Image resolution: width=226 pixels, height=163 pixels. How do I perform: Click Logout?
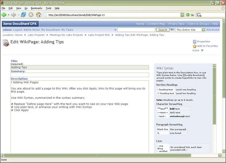pyautogui.click(x=18, y=30)
